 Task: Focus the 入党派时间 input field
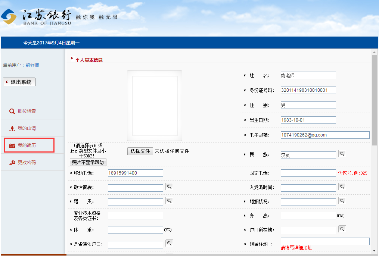pyautogui.click(x=308, y=188)
